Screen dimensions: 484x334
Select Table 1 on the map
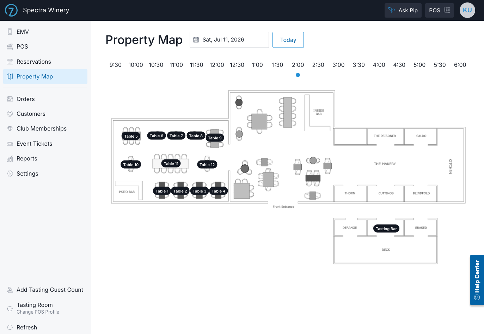(x=162, y=191)
